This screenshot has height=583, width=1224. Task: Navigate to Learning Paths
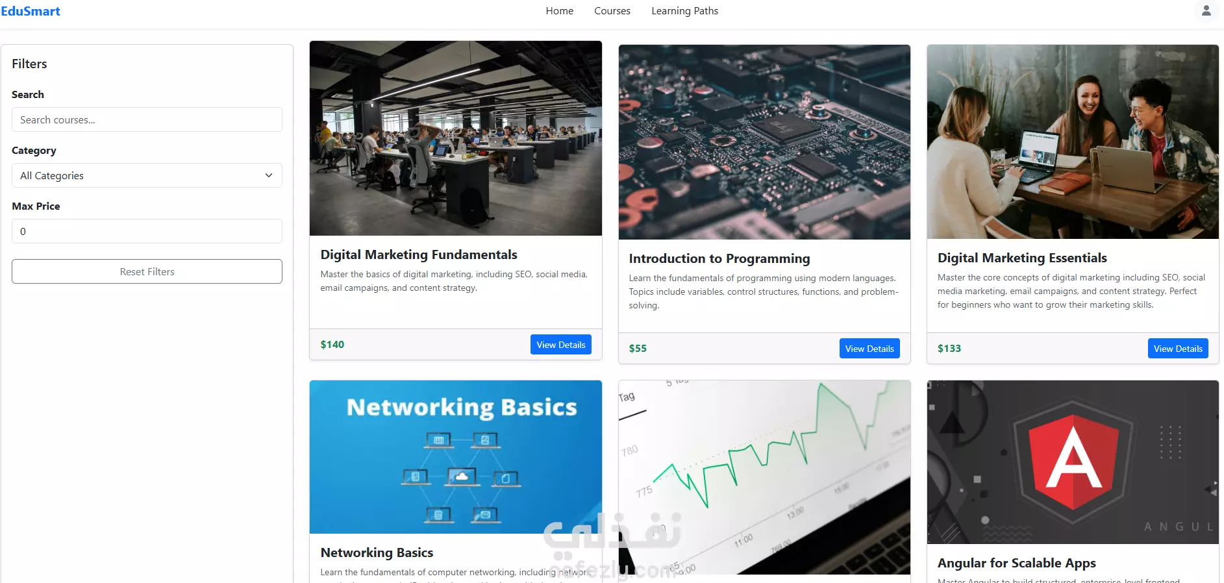[684, 11]
